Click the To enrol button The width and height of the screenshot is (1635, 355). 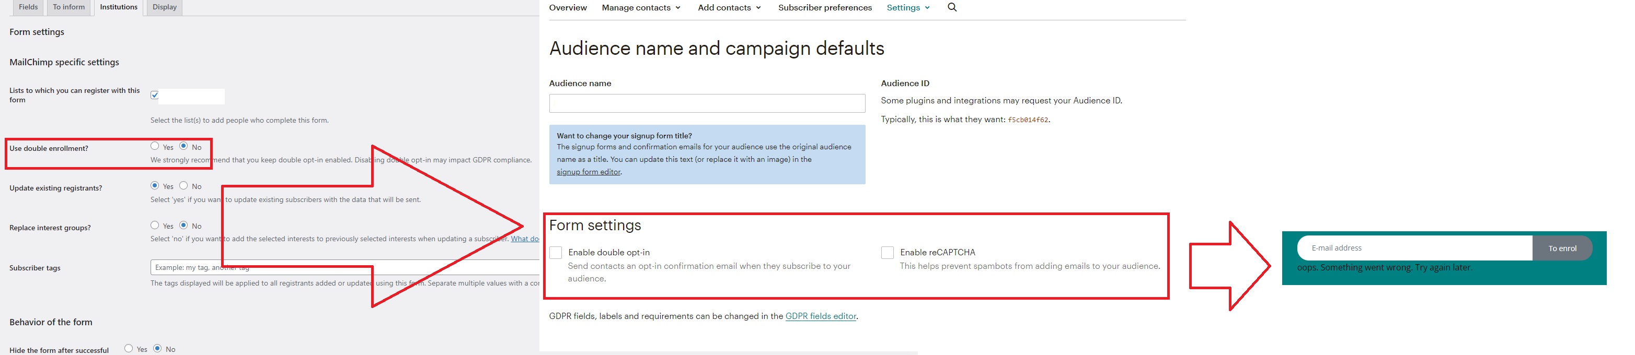pos(1562,248)
